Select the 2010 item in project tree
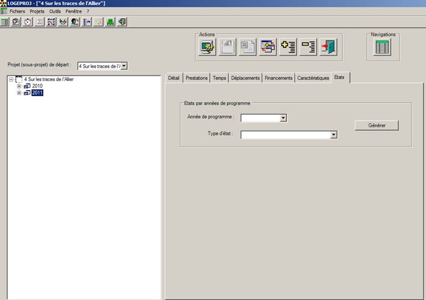The image size is (426, 300). tap(37, 86)
